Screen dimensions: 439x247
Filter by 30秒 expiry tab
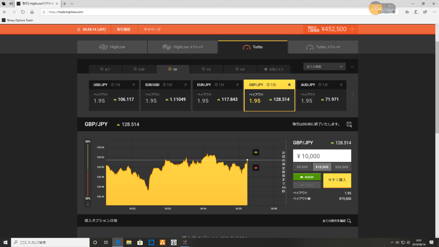(x=139, y=69)
